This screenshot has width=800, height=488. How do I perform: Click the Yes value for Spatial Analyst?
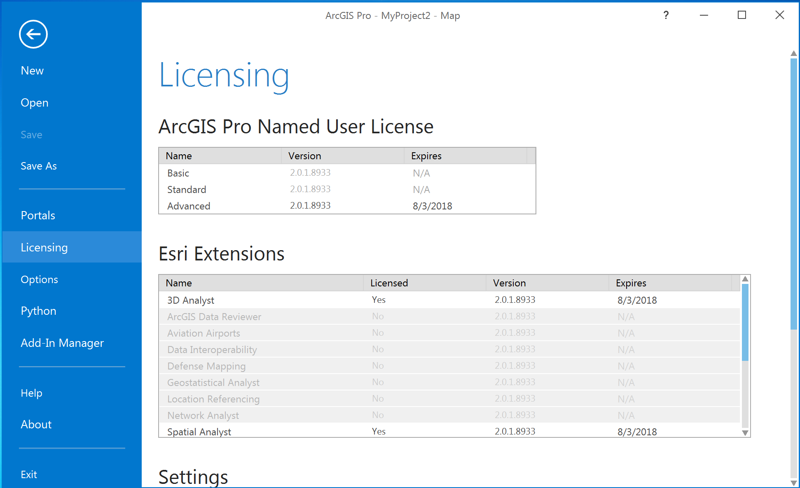click(x=379, y=432)
